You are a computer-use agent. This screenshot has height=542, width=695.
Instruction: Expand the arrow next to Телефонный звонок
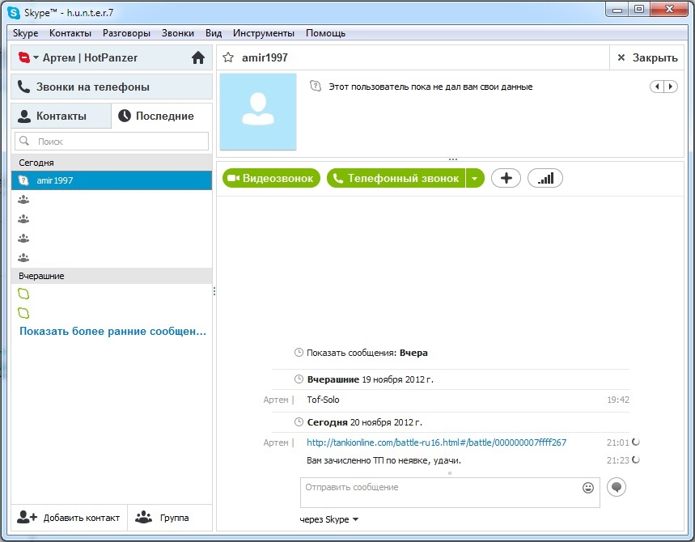click(475, 178)
